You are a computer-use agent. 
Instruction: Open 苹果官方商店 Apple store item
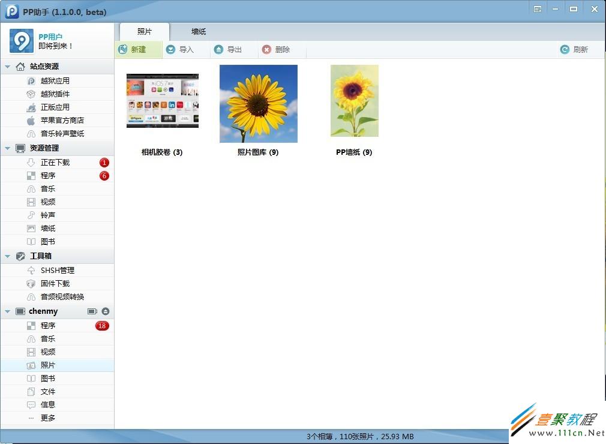[x=57, y=120]
